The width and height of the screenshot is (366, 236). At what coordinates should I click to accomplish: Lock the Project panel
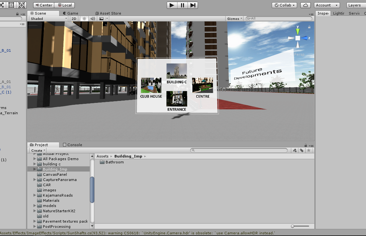point(305,145)
